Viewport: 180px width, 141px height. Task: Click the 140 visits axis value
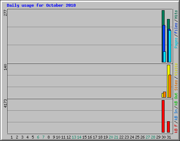pos(5,67)
